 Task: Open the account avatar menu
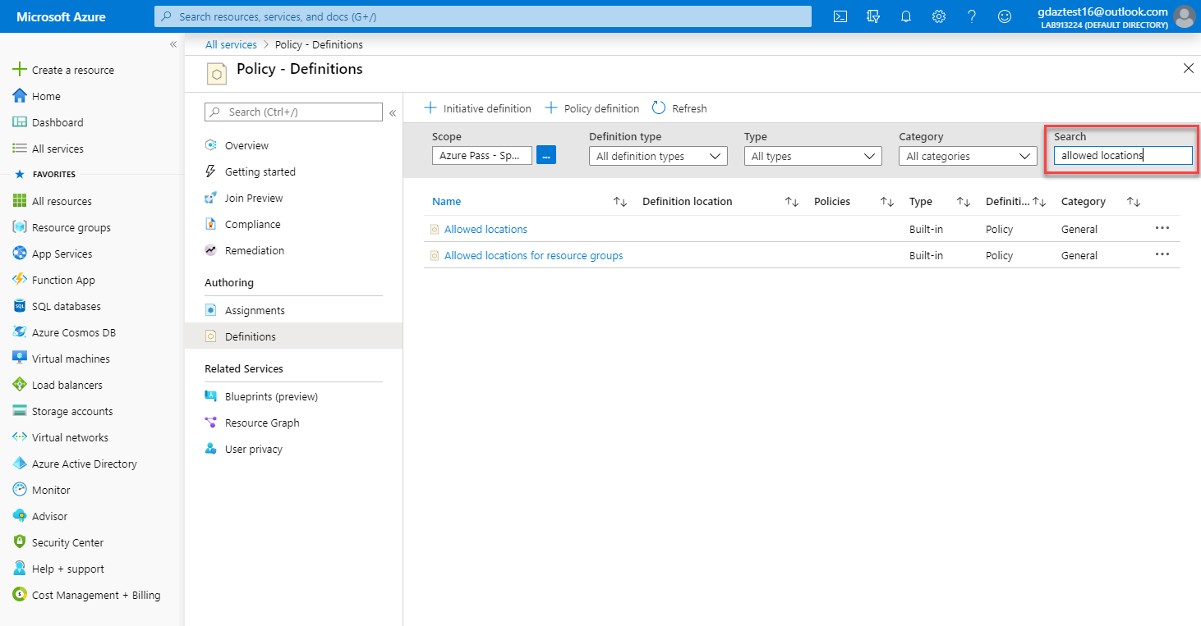coord(1184,16)
